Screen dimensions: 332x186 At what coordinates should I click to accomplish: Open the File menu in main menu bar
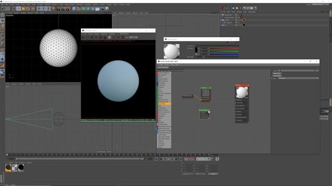[x=2, y=5]
